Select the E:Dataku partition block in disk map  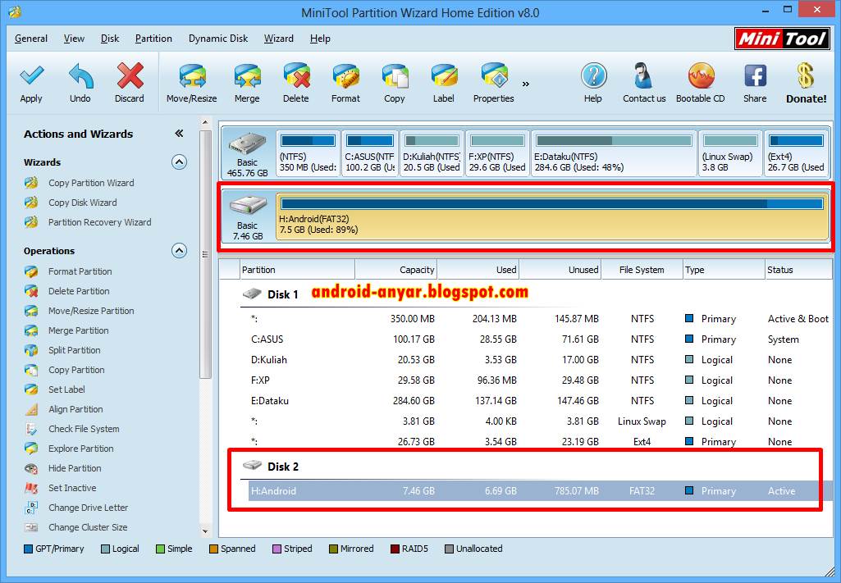(614, 153)
